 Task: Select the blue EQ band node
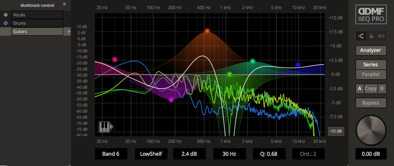coord(298,65)
